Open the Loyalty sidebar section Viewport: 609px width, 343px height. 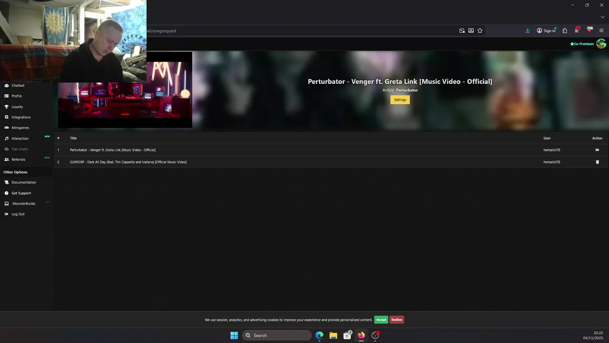pos(17,107)
